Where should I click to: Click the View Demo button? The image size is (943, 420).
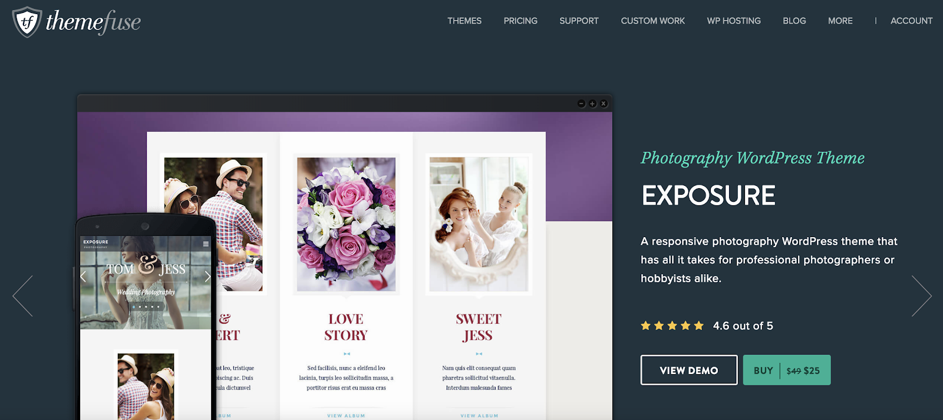point(689,370)
